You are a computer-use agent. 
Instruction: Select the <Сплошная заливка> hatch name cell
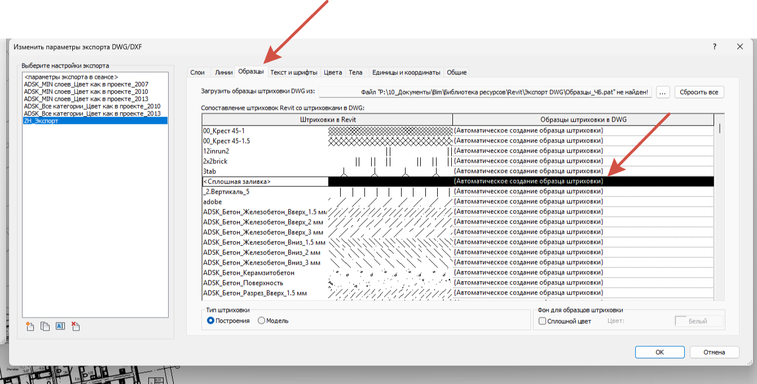click(265, 181)
